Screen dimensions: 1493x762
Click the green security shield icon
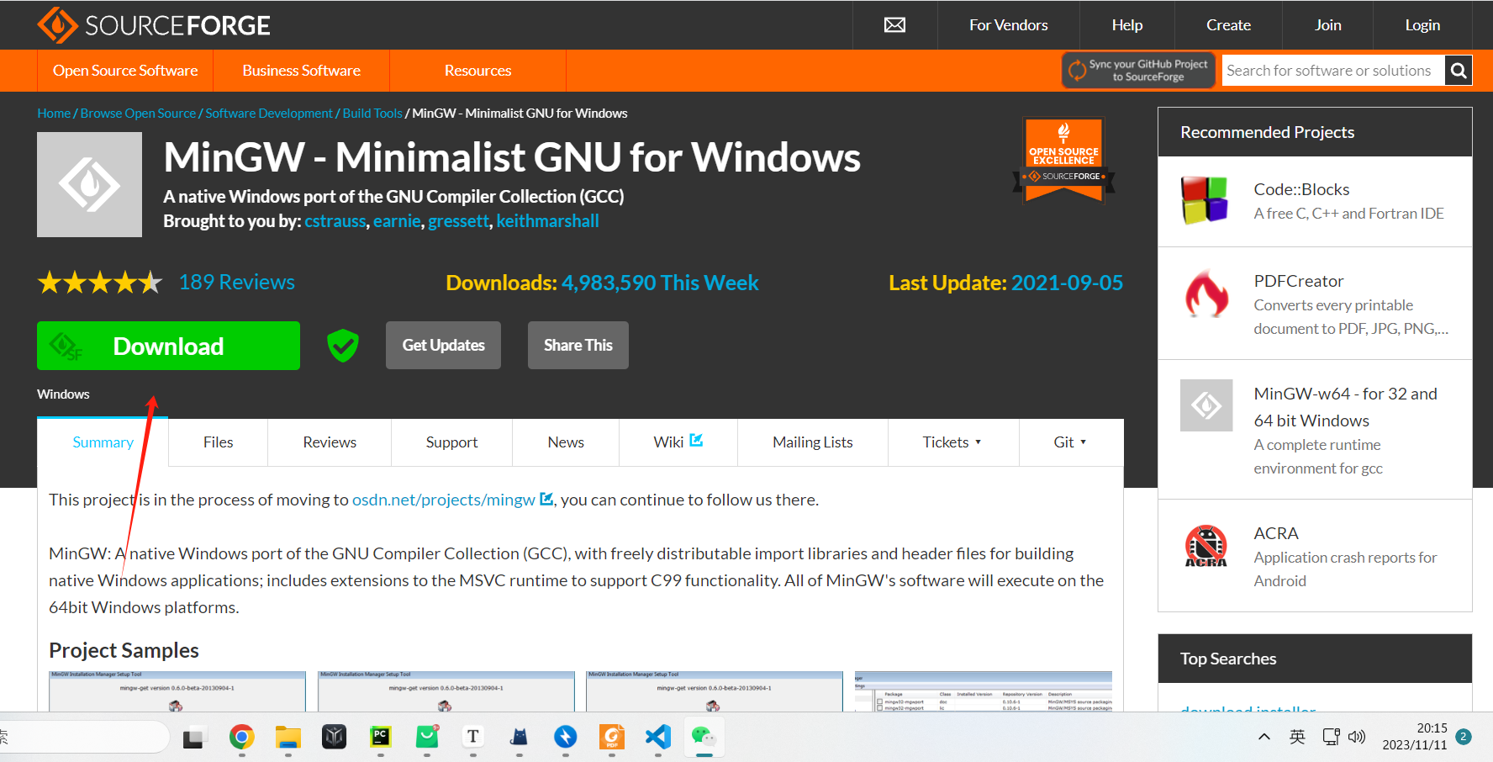click(343, 346)
